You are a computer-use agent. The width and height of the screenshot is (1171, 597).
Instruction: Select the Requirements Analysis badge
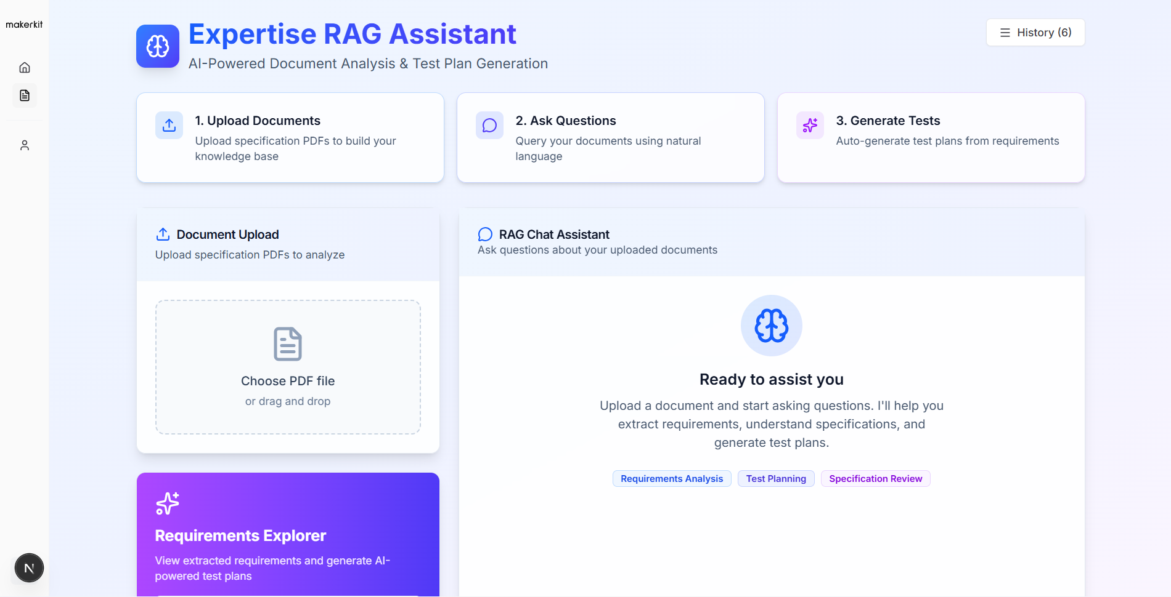(x=671, y=478)
